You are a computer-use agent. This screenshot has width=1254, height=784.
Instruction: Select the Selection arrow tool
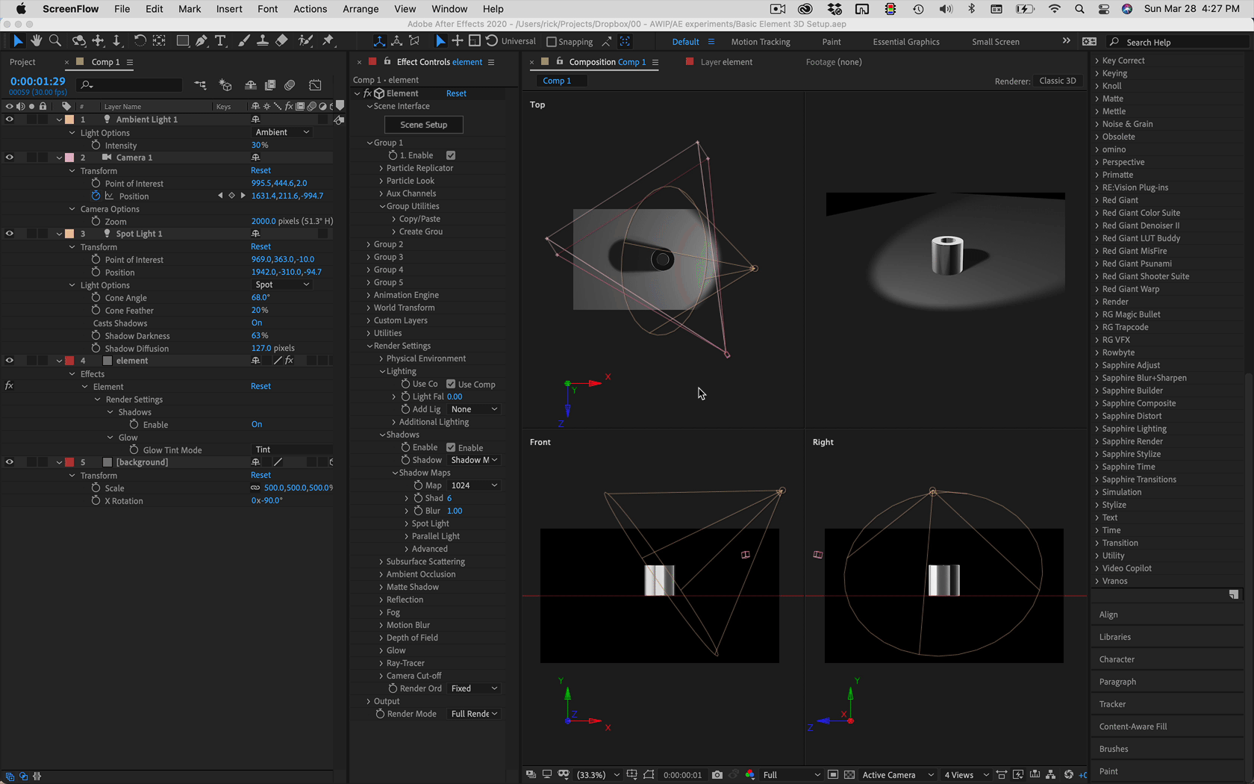coord(18,41)
